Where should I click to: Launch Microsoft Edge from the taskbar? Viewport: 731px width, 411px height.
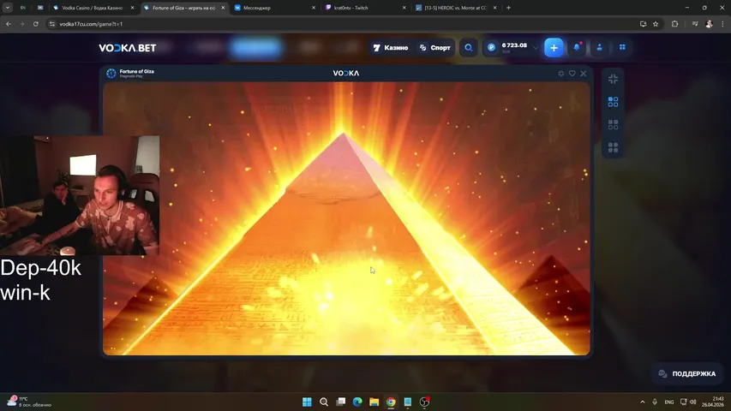tap(357, 402)
